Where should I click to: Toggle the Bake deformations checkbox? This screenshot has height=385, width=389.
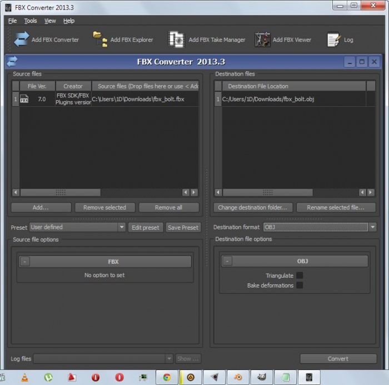coord(300,285)
